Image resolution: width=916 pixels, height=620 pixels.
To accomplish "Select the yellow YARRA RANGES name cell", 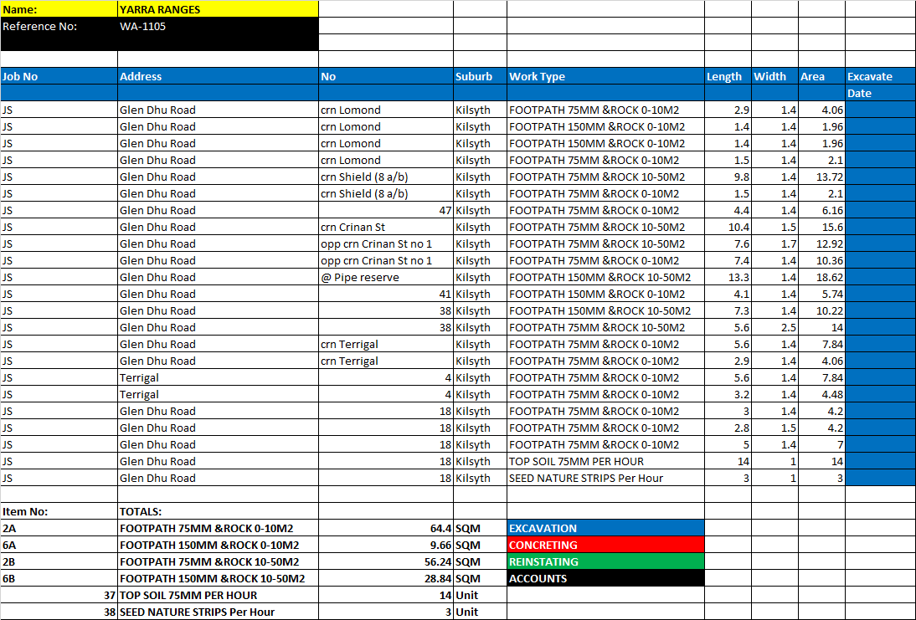I will pyautogui.click(x=218, y=9).
